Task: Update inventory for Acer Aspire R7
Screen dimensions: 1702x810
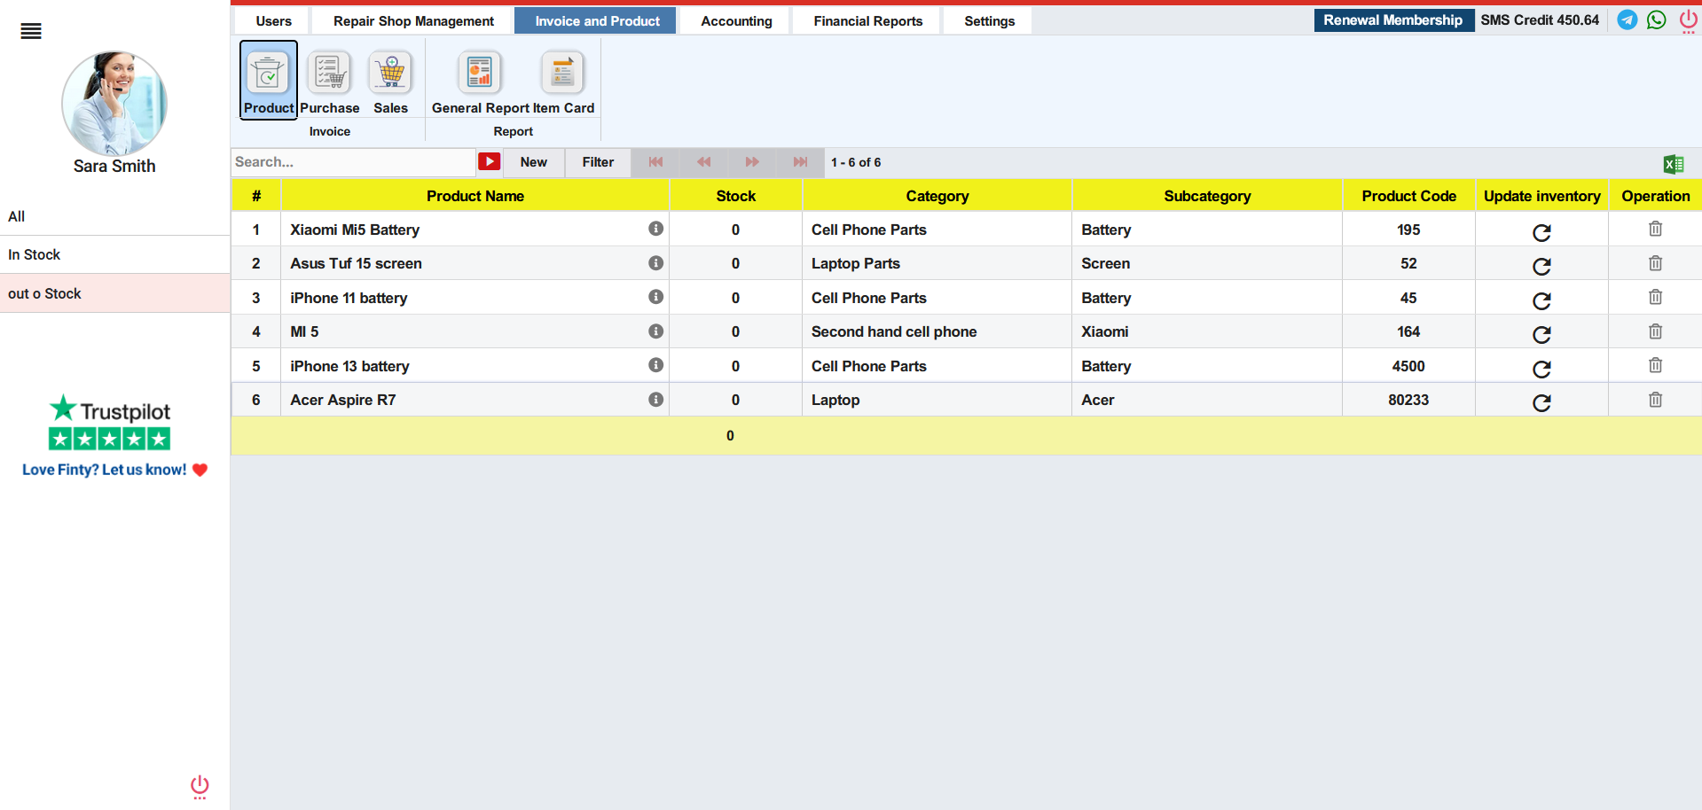Action: [x=1541, y=402]
